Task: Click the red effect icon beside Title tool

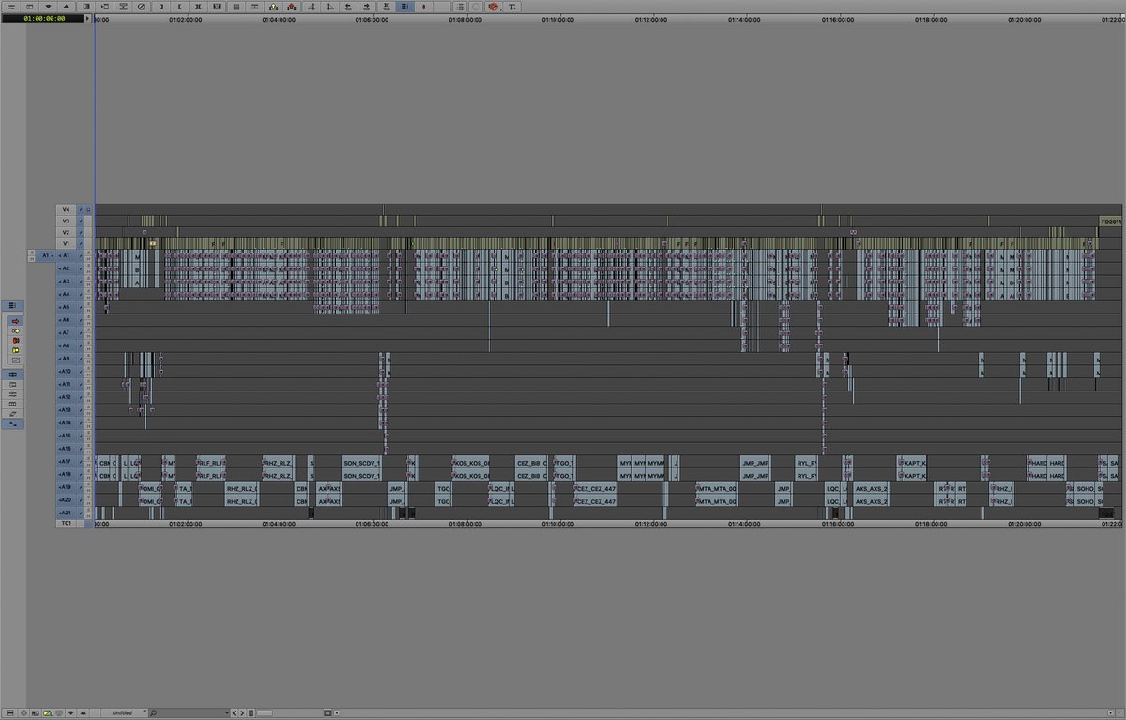Action: pos(493,7)
